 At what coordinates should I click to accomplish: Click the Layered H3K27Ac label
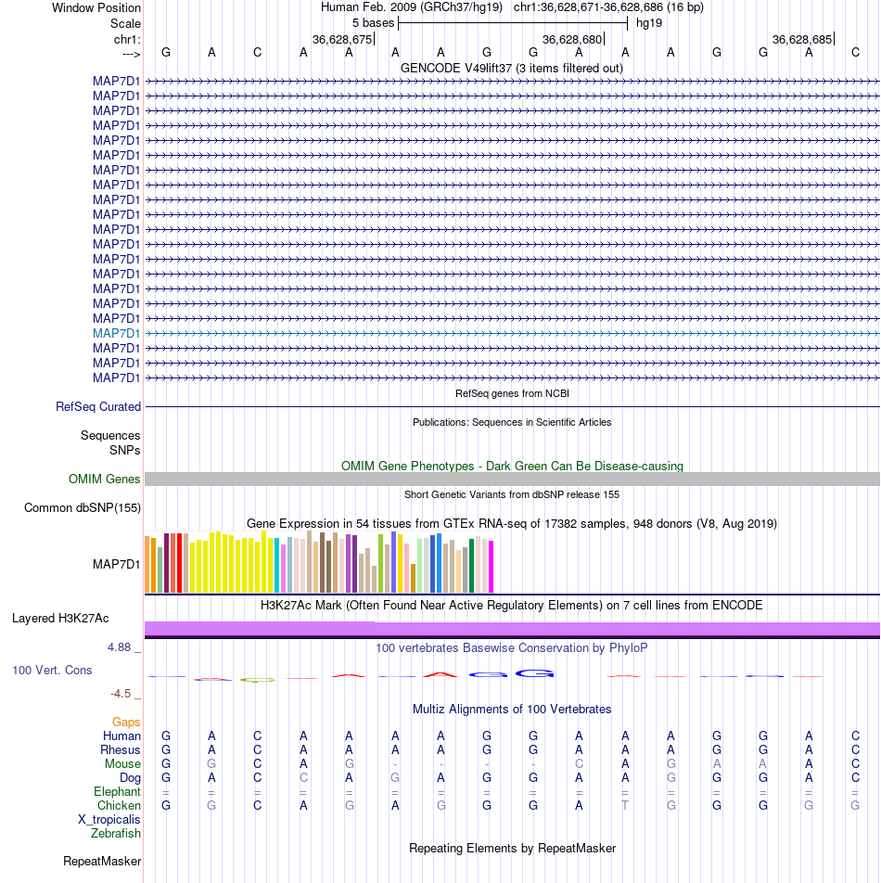pyautogui.click(x=60, y=619)
